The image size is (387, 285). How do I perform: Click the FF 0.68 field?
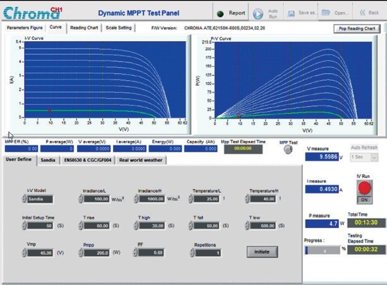tap(151, 253)
